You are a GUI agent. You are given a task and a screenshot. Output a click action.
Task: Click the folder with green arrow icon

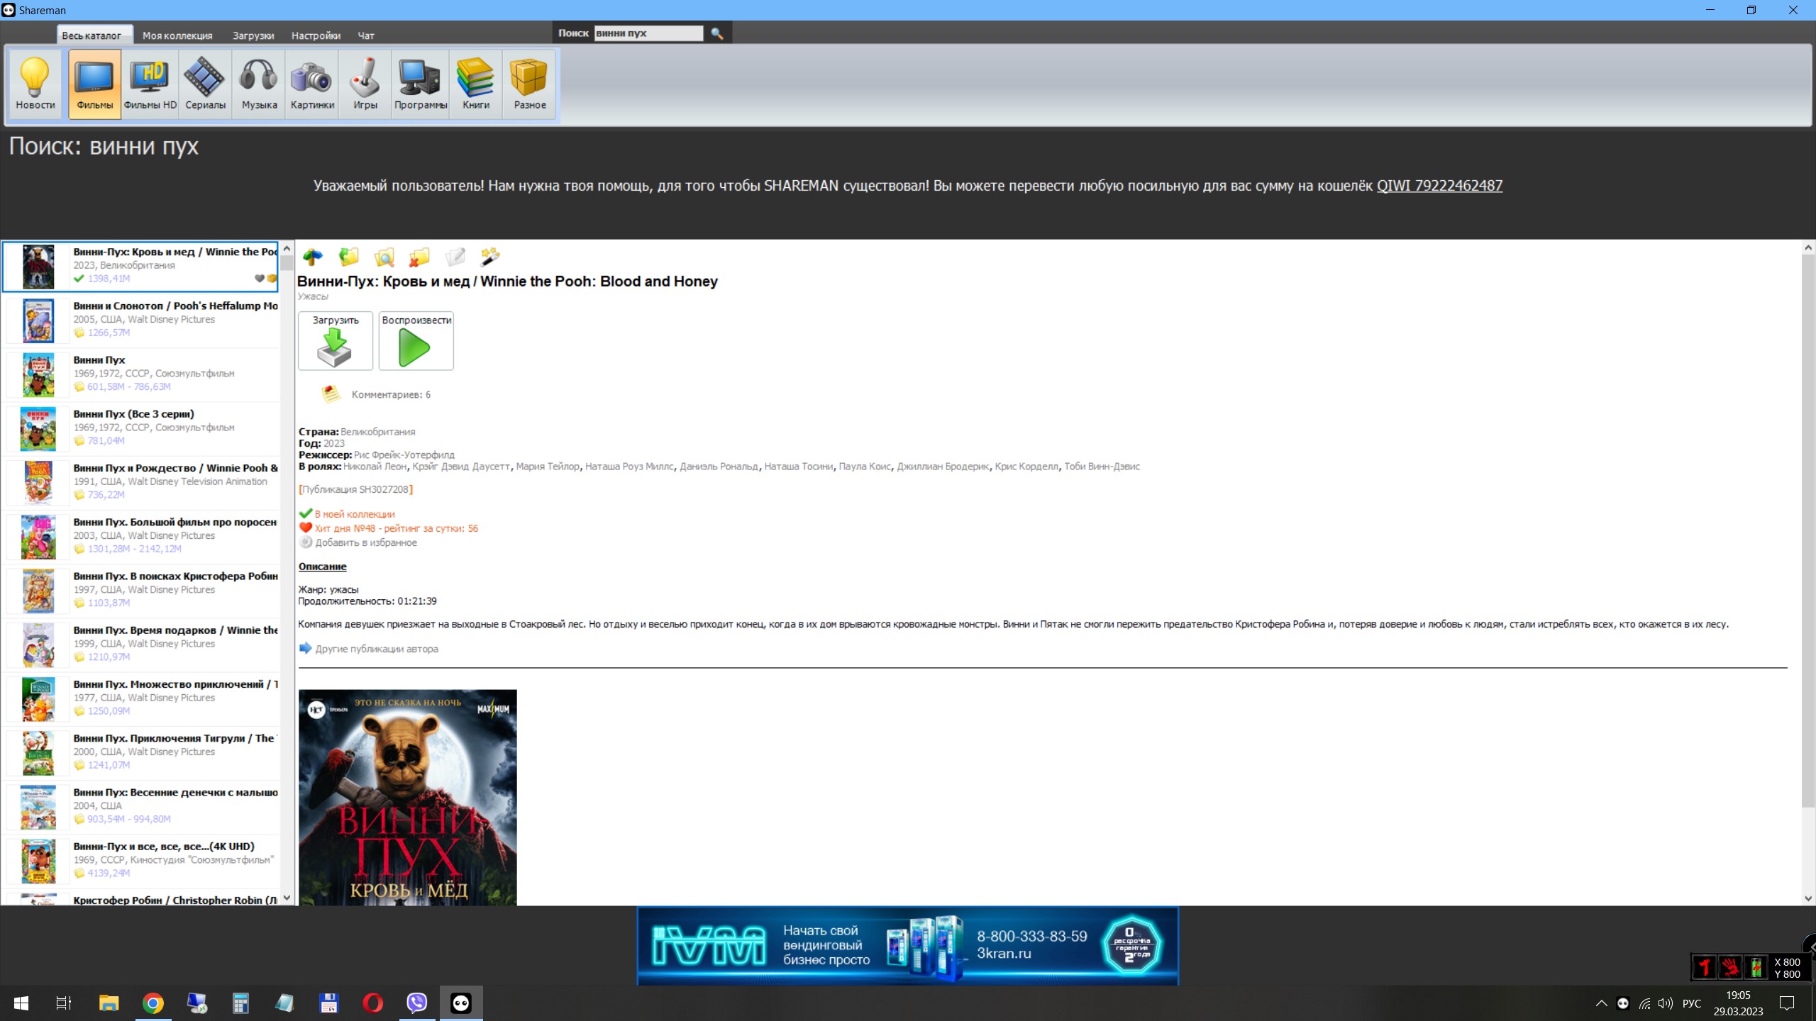click(348, 257)
